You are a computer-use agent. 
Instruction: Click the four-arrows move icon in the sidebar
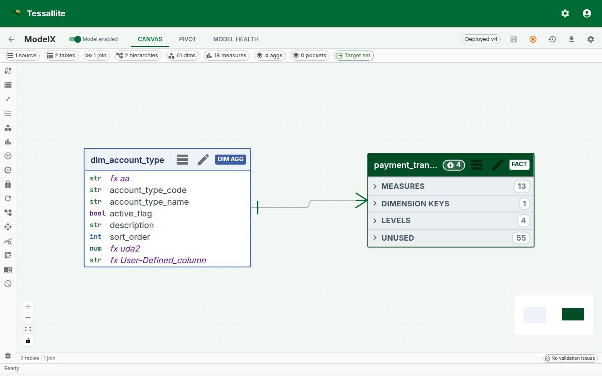[x=8, y=227]
